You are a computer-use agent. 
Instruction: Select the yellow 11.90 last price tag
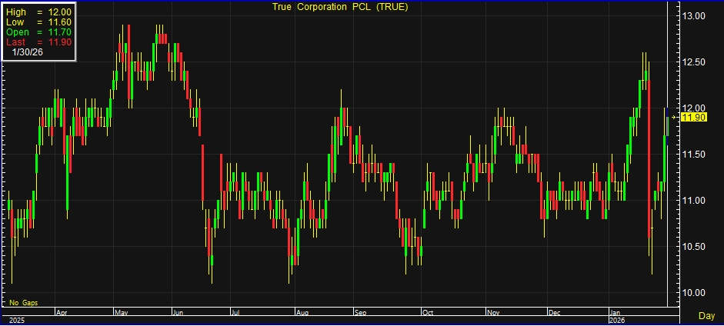tap(694, 117)
